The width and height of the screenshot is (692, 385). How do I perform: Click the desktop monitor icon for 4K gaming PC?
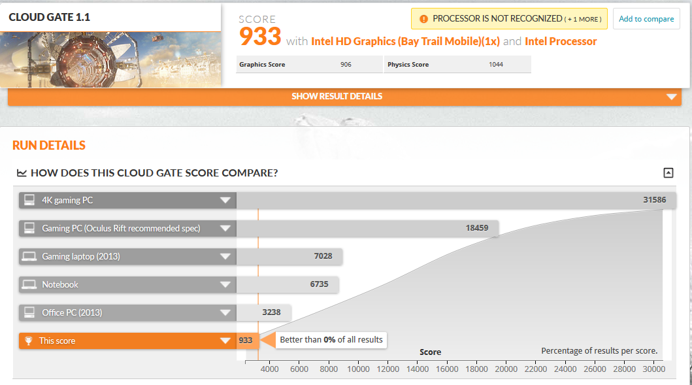pos(29,200)
